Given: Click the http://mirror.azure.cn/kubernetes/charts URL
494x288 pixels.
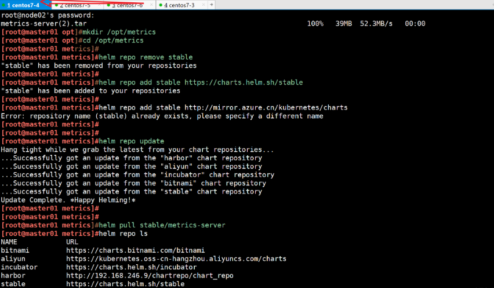Looking at the screenshot, I should 266,108.
